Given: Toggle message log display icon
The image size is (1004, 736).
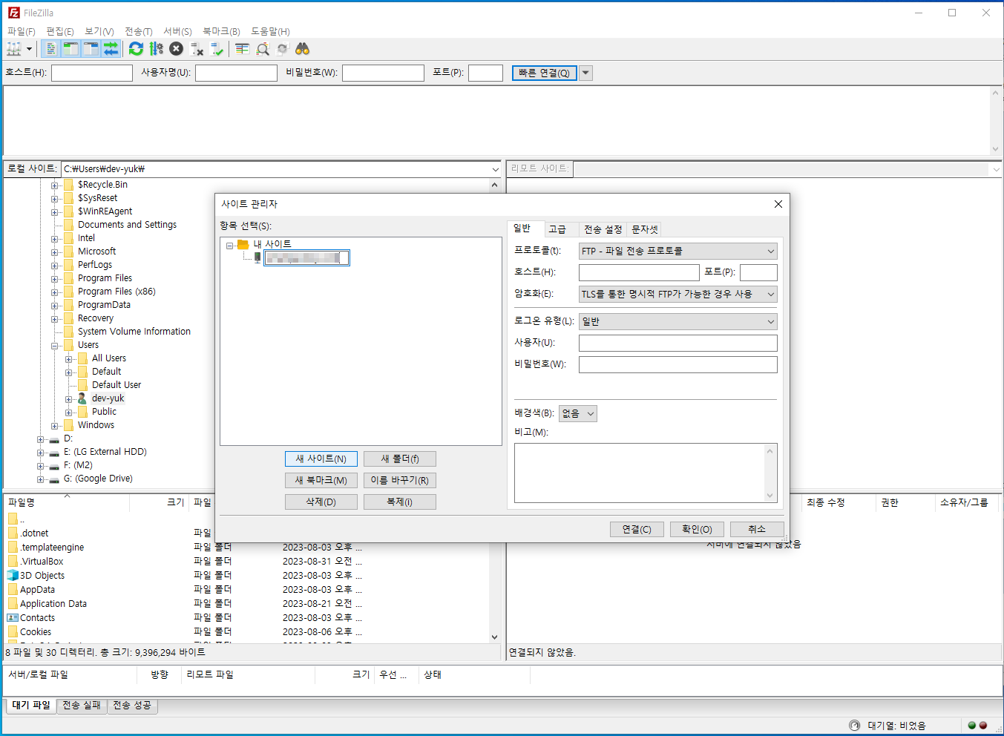Looking at the screenshot, I should (50, 49).
